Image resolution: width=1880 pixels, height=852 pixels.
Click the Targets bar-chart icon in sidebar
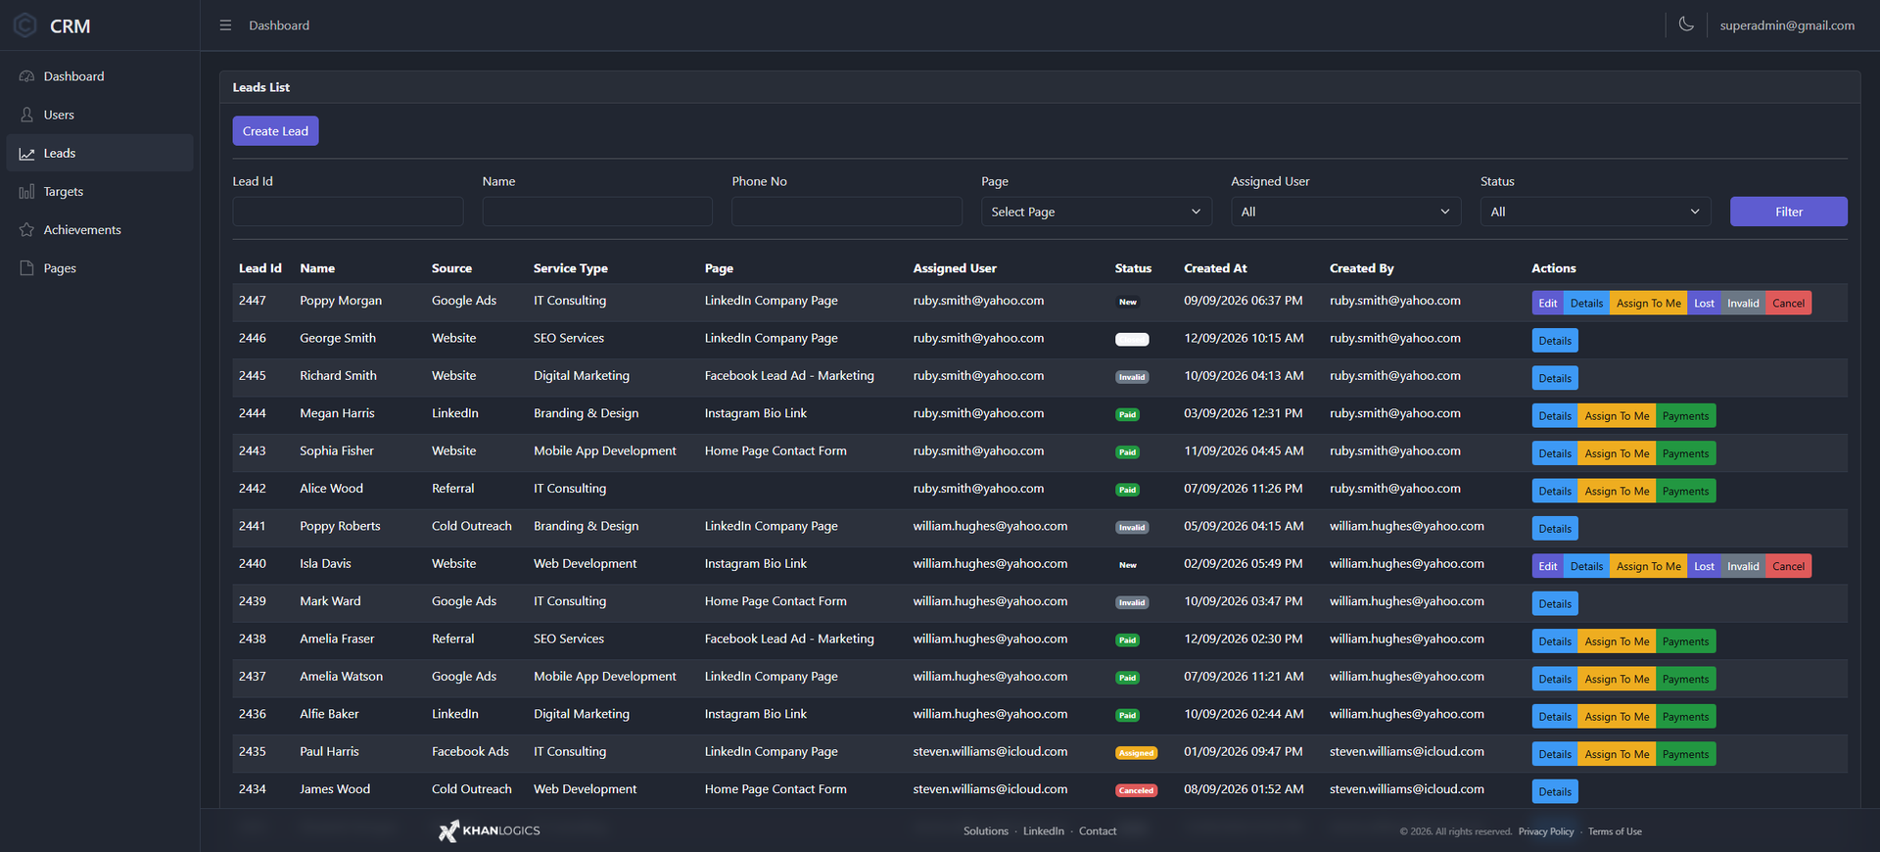pos(26,192)
